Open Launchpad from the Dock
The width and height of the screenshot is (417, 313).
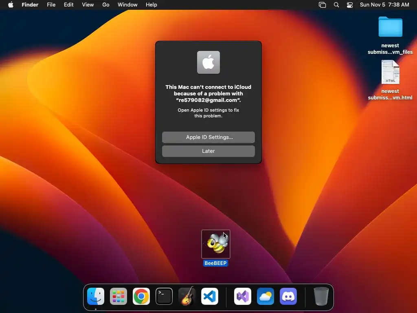coord(119,296)
